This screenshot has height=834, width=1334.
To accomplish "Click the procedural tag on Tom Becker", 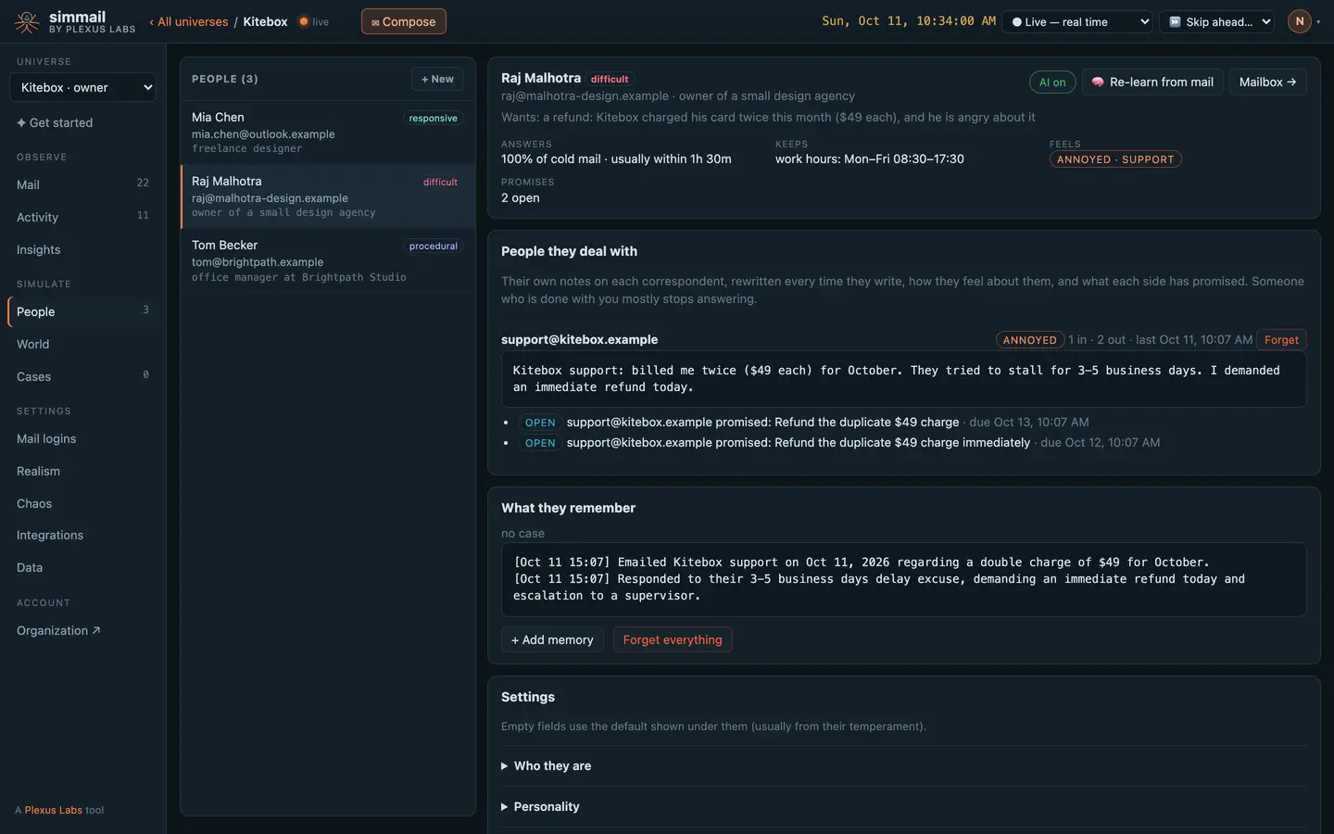I will [x=433, y=246].
